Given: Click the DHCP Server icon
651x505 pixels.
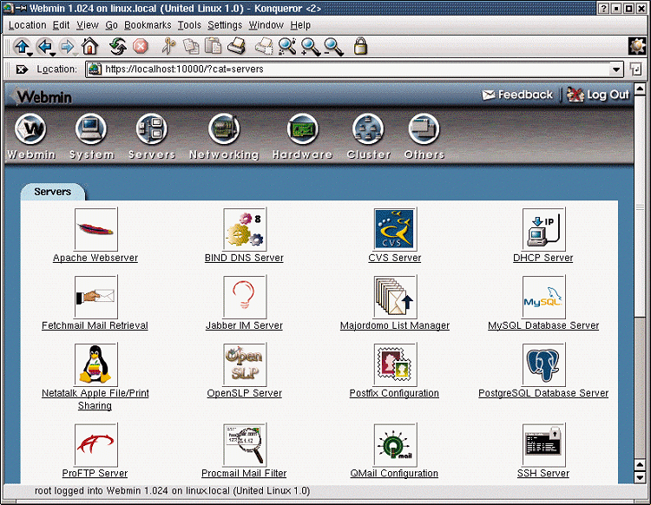Looking at the screenshot, I should (x=543, y=229).
